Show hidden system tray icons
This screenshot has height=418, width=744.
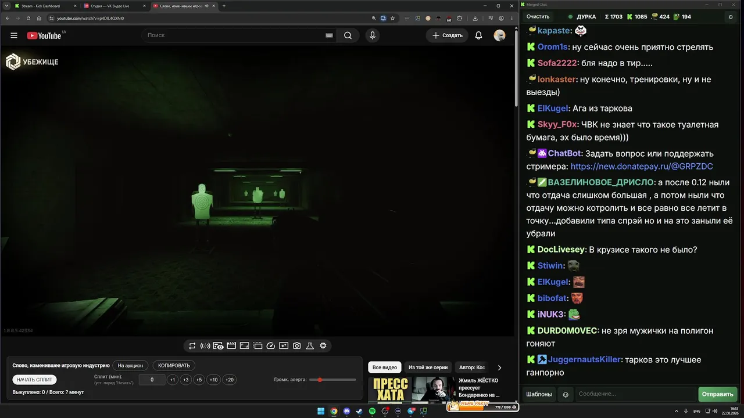point(678,412)
